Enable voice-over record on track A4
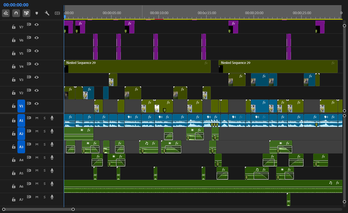This screenshot has height=213, width=348. [52, 157]
